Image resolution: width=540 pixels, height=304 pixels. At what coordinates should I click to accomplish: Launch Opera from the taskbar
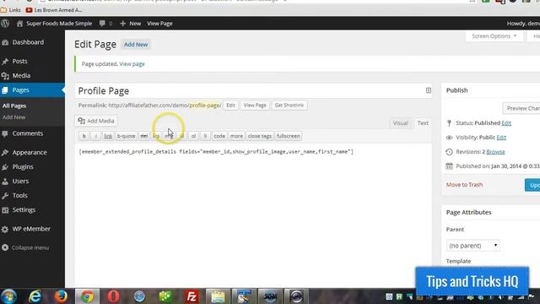113,296
